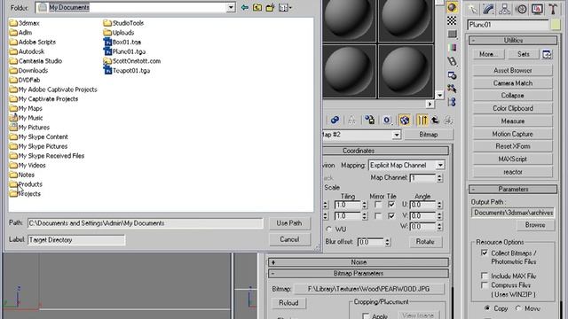Toggle Show Map in Viewport cube icon
This screenshot has width=568, height=319.
[405, 120]
